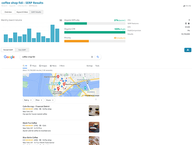This screenshot has height=145, width=193.
Task: Click the SERP Features location pin icon
Action: point(186,24)
